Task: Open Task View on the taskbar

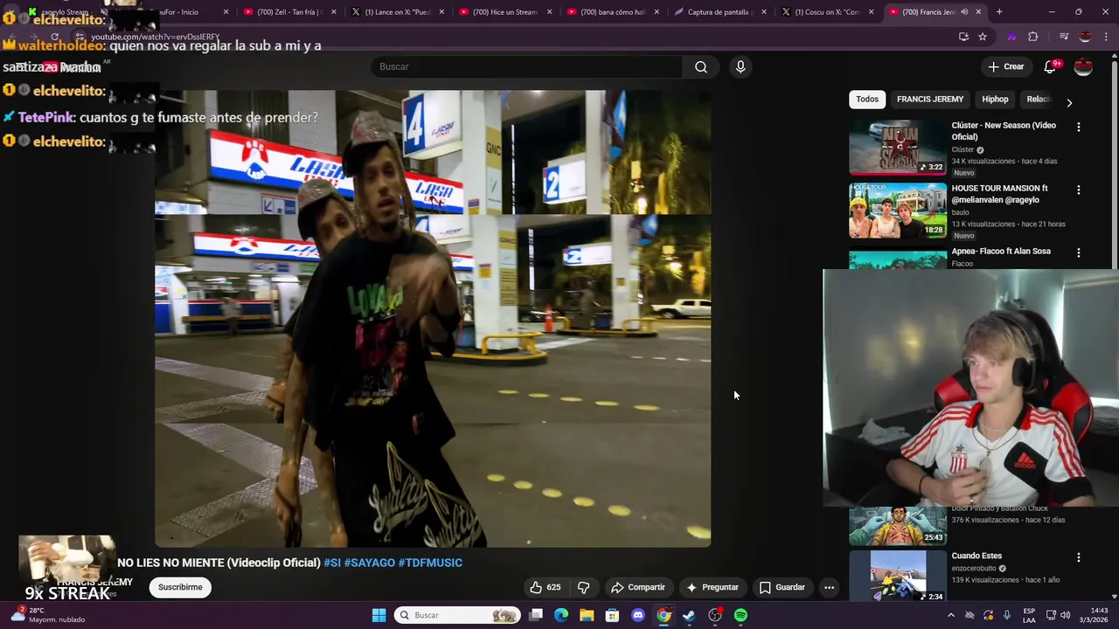Action: tap(536, 616)
